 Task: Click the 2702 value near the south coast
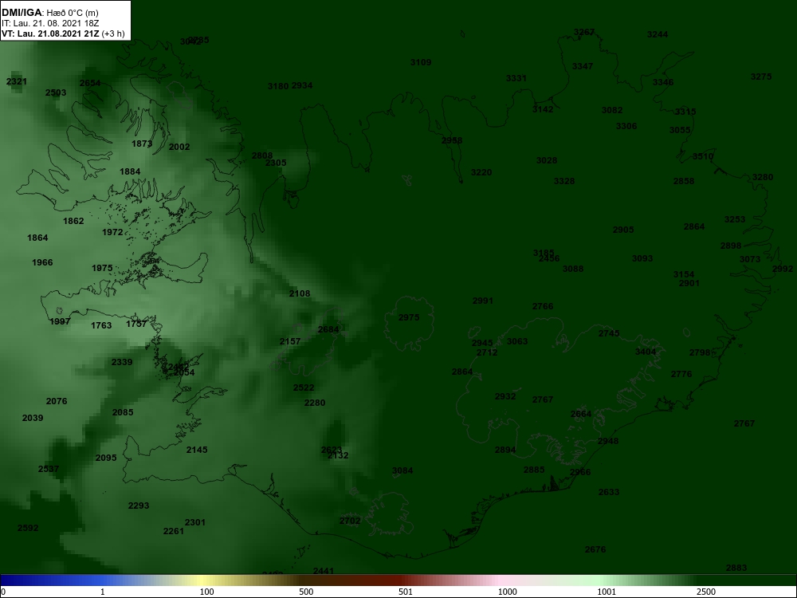[350, 521]
